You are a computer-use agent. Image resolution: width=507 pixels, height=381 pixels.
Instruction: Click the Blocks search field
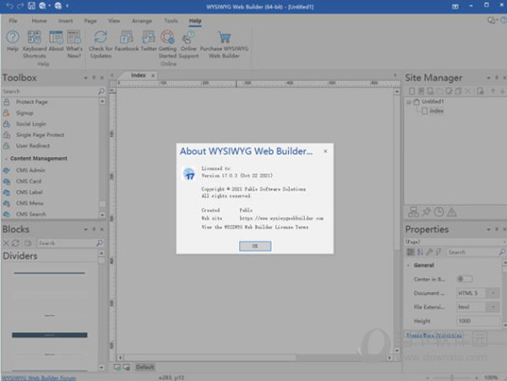[x=67, y=243]
